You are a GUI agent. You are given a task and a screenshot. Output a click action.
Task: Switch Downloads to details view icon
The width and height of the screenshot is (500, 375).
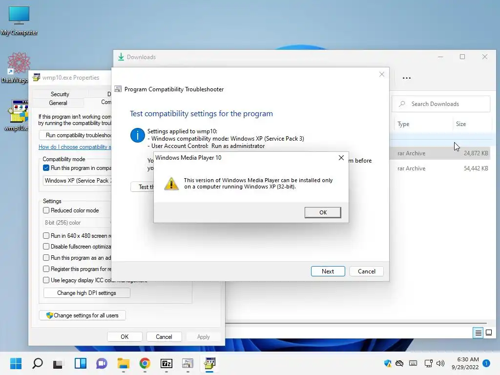pyautogui.click(x=478, y=333)
